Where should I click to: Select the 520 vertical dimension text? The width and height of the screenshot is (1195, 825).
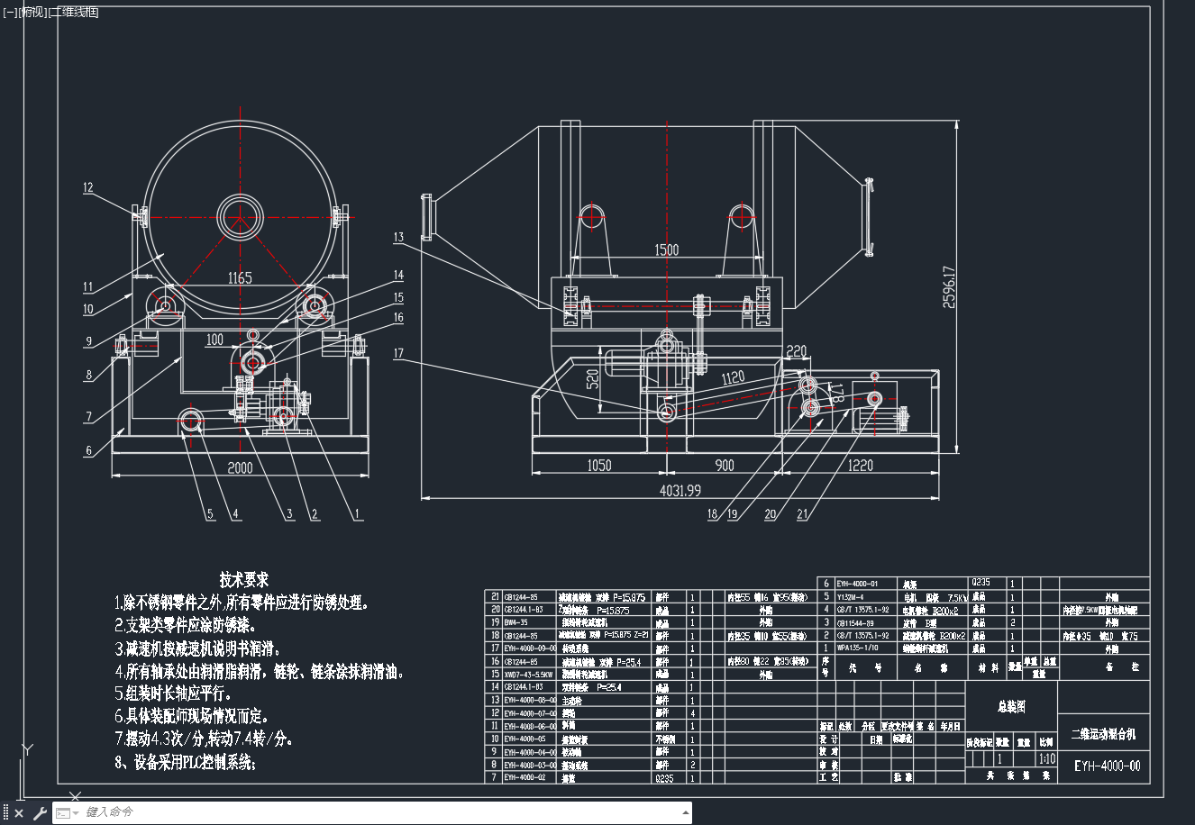coord(592,379)
